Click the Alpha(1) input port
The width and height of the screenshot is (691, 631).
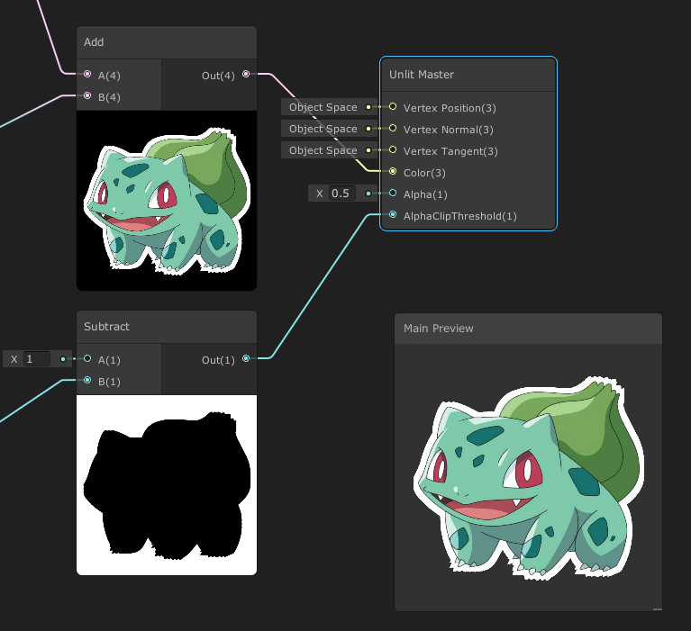[x=393, y=193]
